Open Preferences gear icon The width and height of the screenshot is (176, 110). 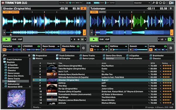pyautogui.click(x=157, y=3)
